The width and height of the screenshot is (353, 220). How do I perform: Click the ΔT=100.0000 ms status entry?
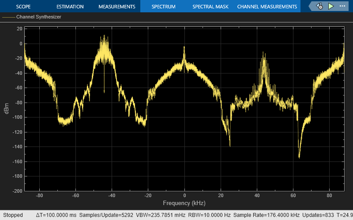[56, 215]
